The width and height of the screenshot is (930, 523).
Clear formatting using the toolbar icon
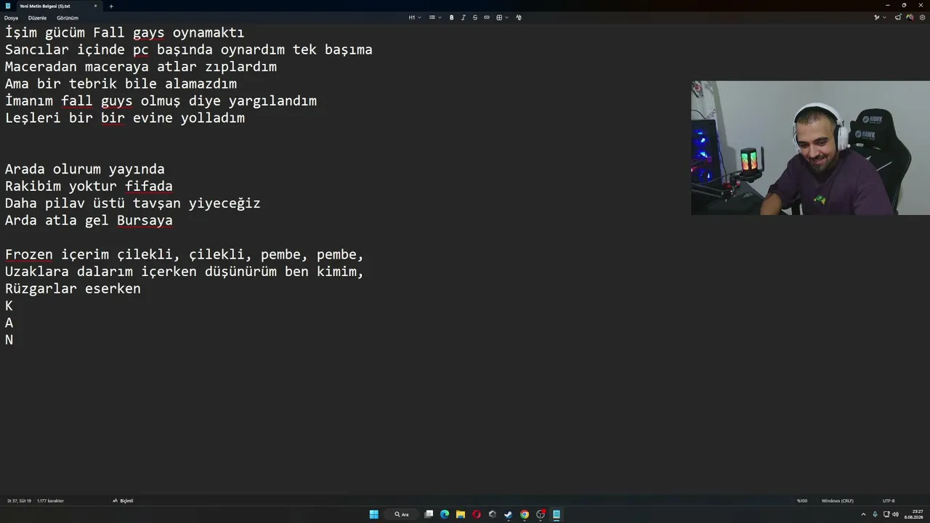coord(518,17)
